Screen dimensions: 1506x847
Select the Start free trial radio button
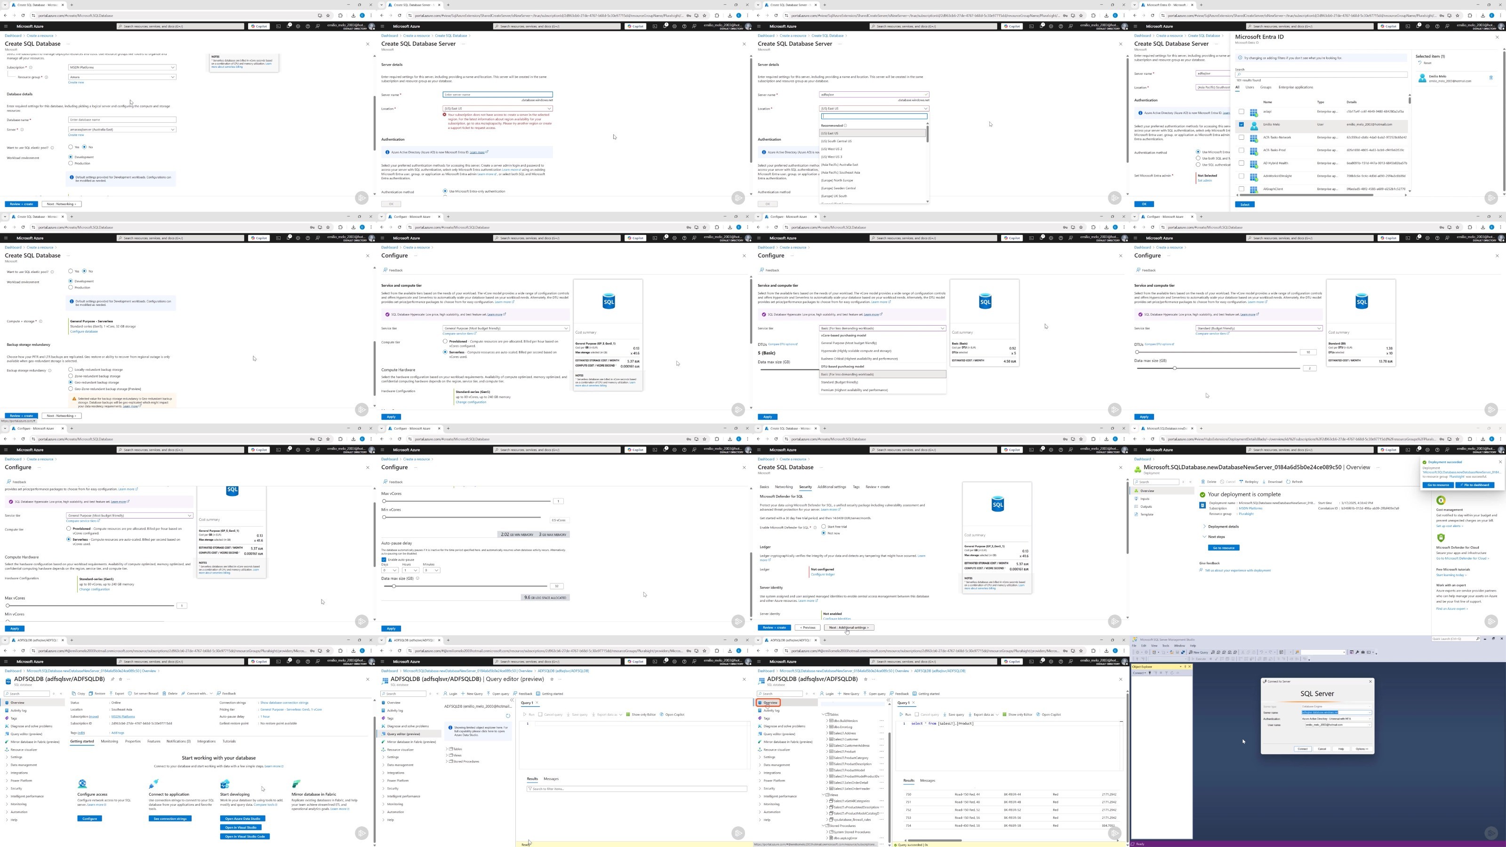point(824,527)
